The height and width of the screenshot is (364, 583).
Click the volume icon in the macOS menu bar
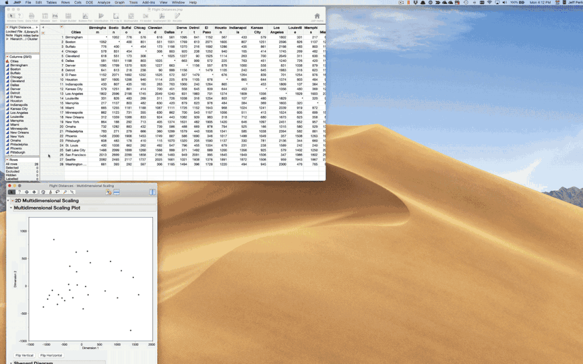tap(505, 2)
